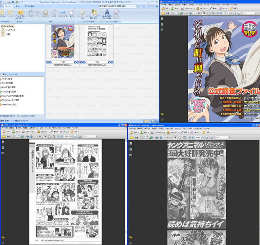Open Security dropdown in bottom-right Acrobat
This screenshot has width=260, height=245.
click(172, 133)
